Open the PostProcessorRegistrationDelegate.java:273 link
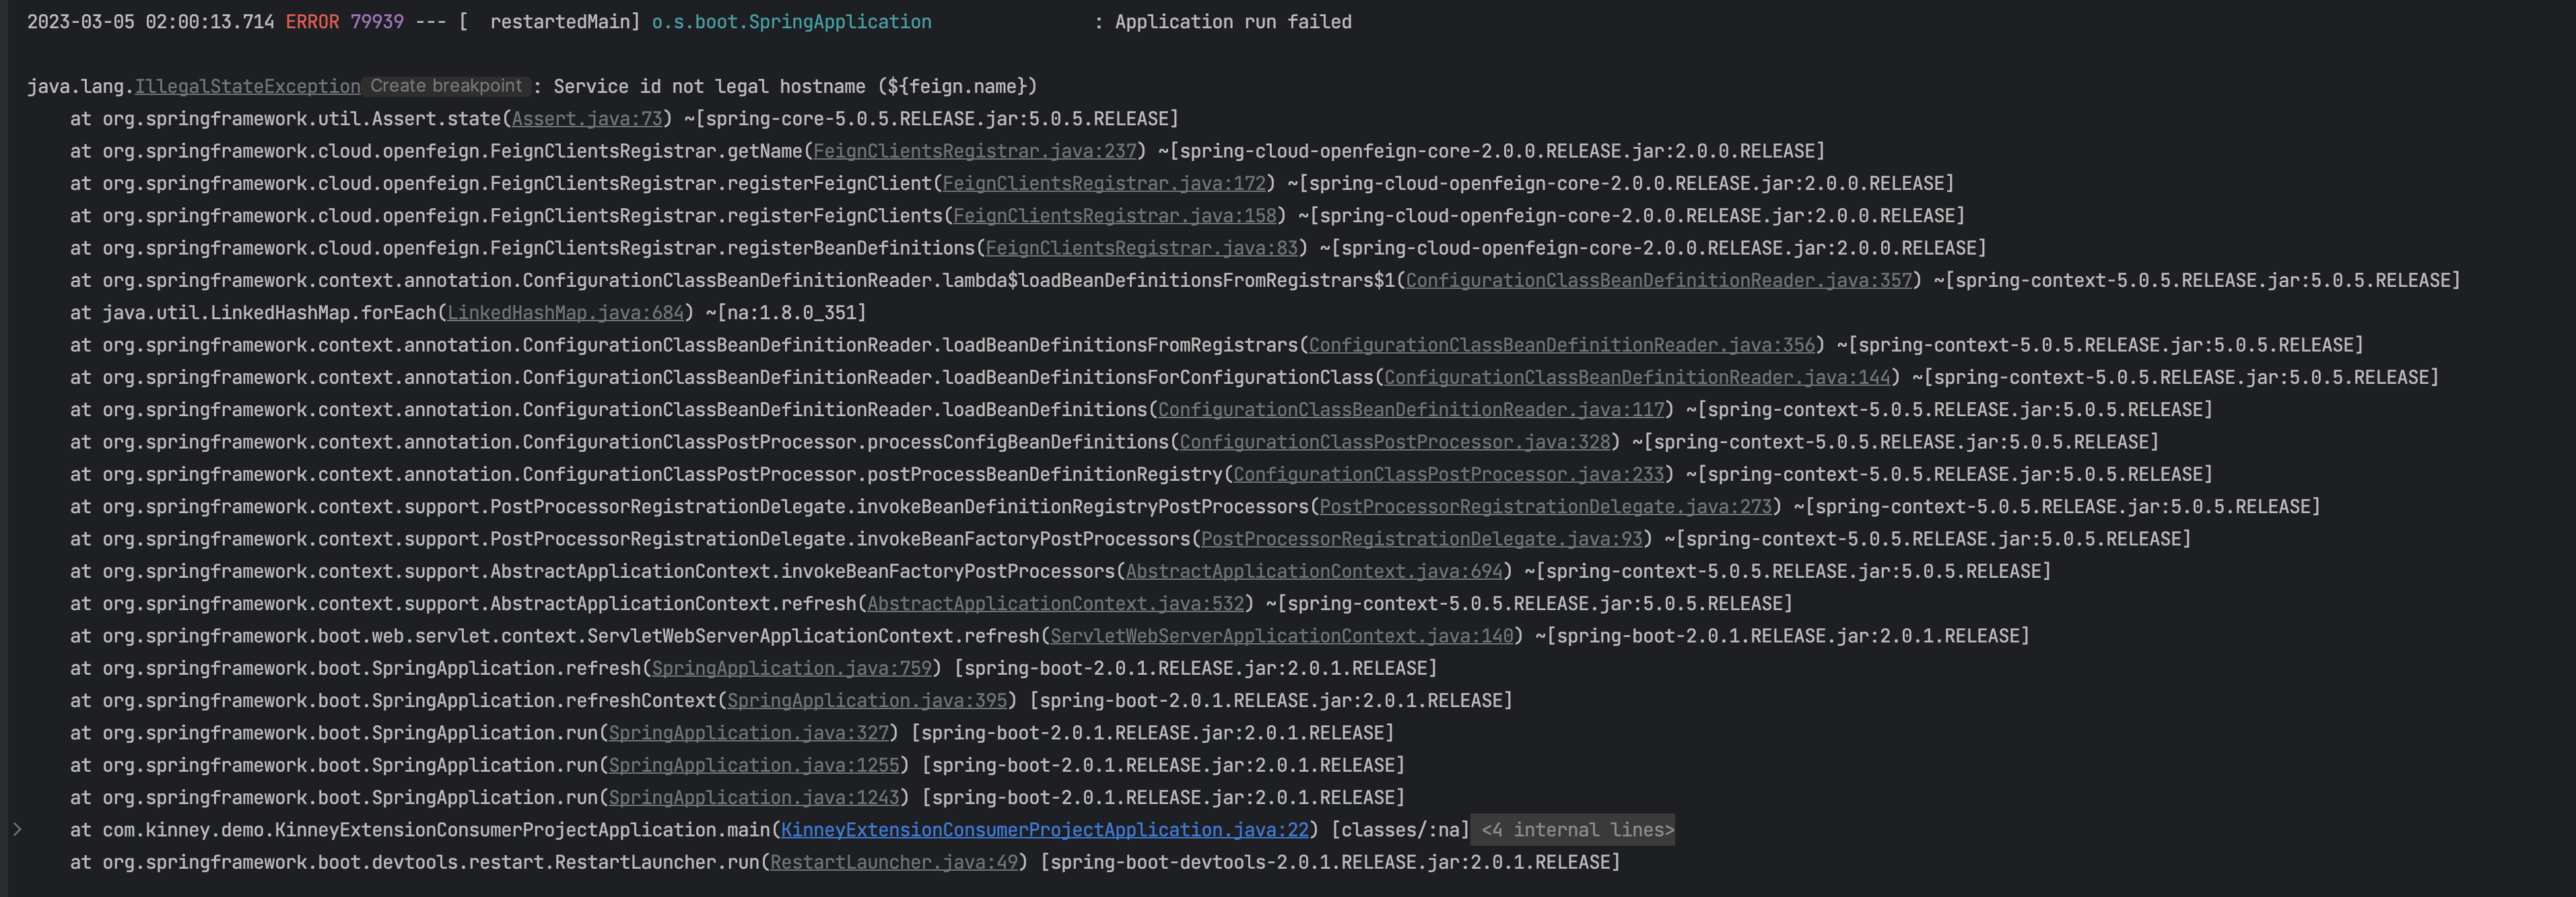The height and width of the screenshot is (897, 2576). tap(1545, 507)
